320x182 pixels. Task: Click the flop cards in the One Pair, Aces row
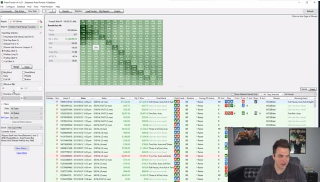229,113
